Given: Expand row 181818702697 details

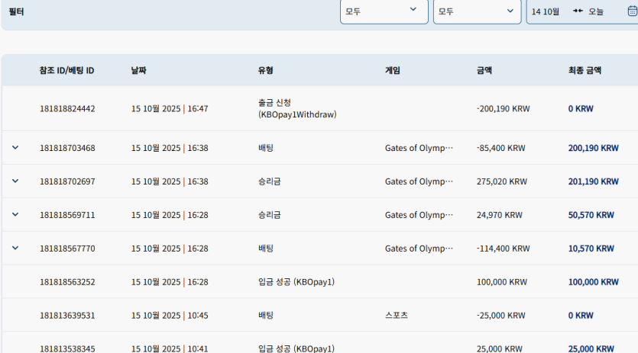Looking at the screenshot, I should click(x=15, y=181).
